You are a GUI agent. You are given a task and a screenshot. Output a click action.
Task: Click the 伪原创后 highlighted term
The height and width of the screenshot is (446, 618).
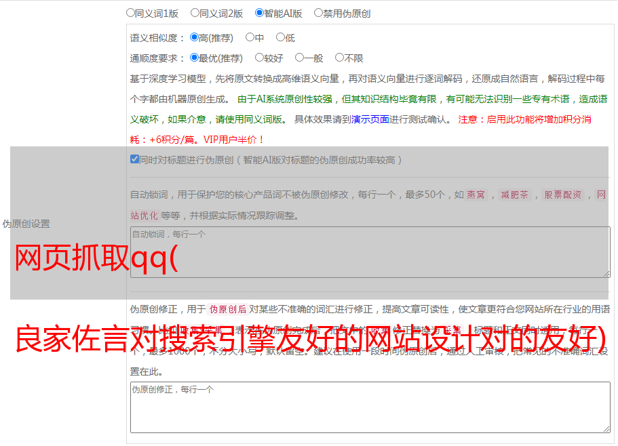[228, 309]
